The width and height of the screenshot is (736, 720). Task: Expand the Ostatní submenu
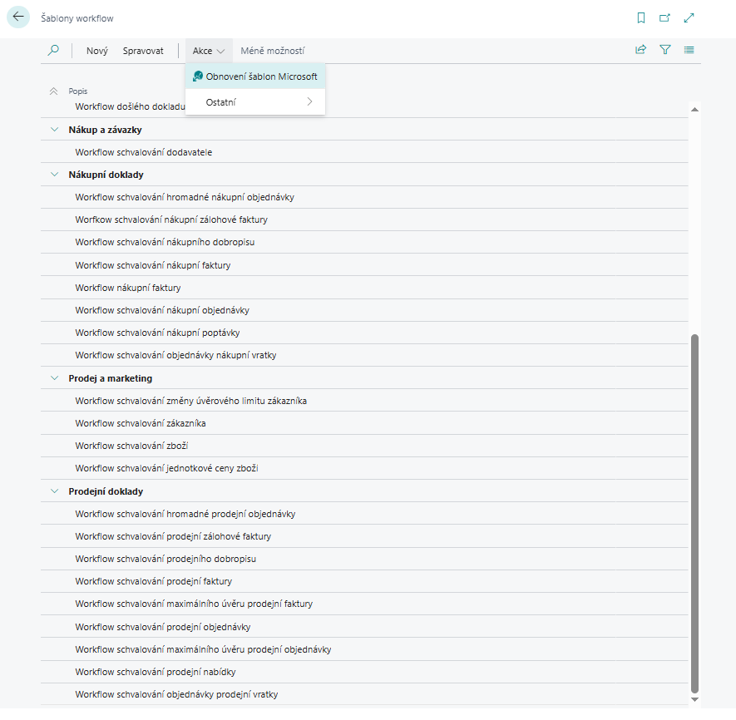coord(255,102)
